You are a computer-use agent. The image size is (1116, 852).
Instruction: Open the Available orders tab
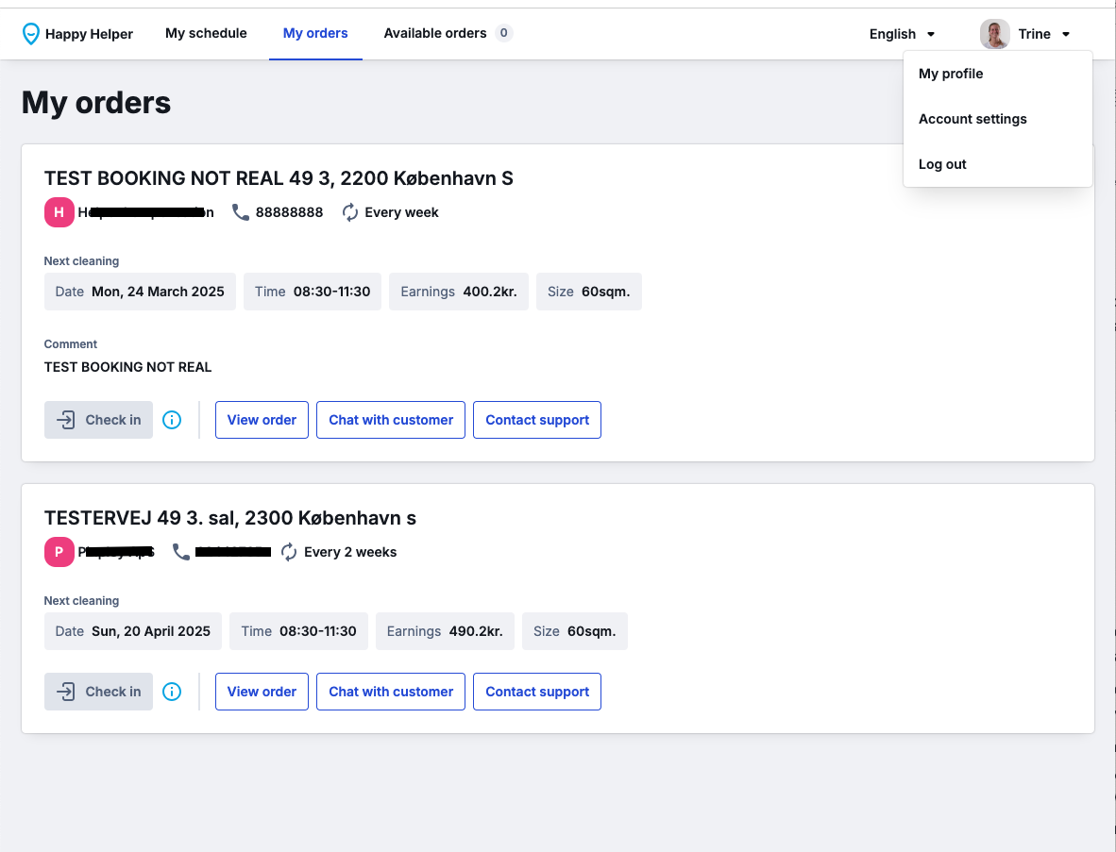(448, 33)
